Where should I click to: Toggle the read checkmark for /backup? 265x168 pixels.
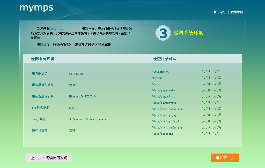coord(205,78)
